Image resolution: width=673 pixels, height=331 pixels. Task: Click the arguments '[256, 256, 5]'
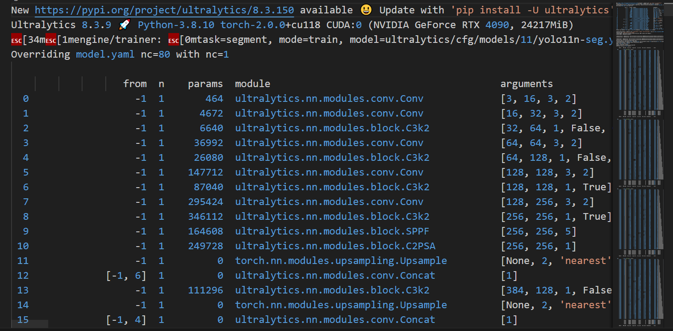tap(539, 231)
